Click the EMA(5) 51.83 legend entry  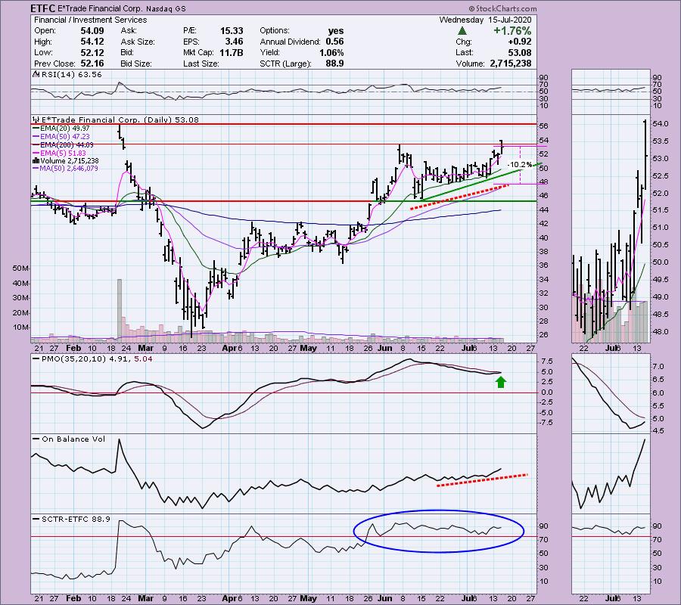coord(63,154)
